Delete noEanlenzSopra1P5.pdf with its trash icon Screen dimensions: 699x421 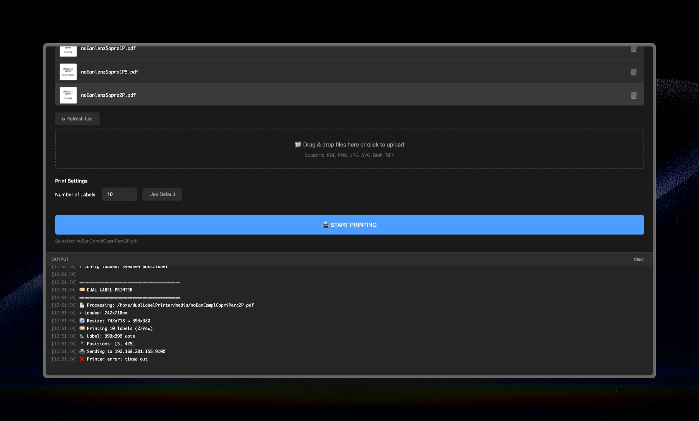coord(634,72)
